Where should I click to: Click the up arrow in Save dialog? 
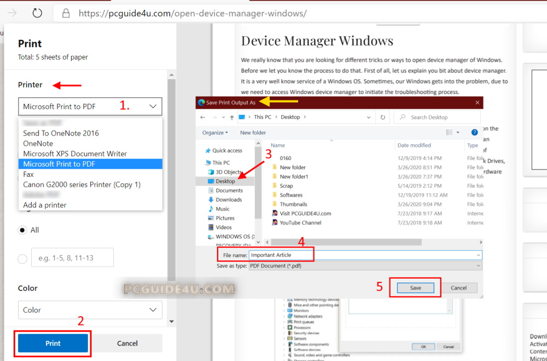point(232,117)
